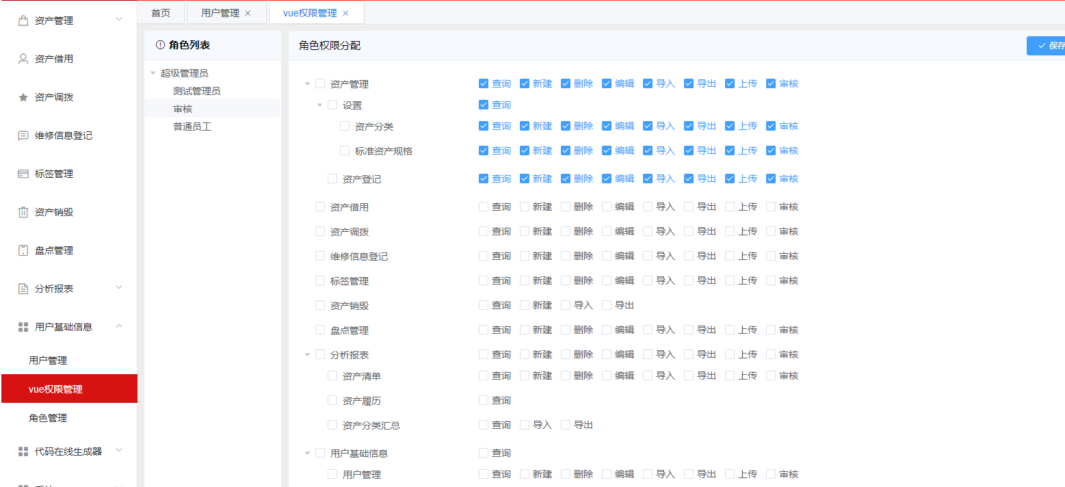Viewport: 1065px width, 487px height.
Task: Click the blue 保存 button
Action: pyautogui.click(x=1046, y=46)
